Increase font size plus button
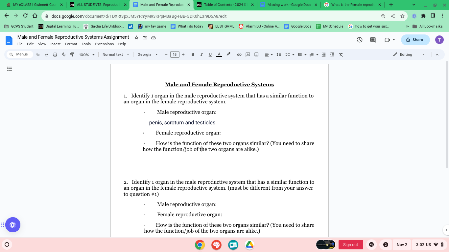The image size is (449, 252). (x=183, y=54)
